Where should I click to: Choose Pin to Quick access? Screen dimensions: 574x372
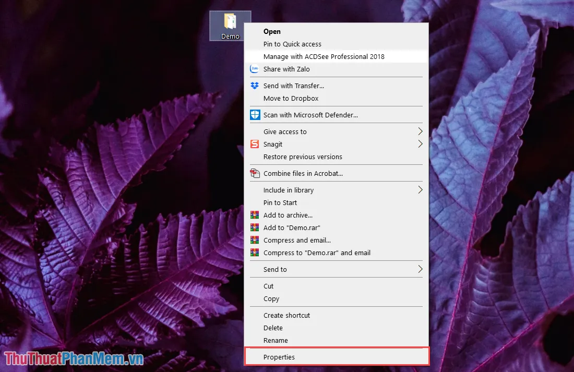(292, 44)
